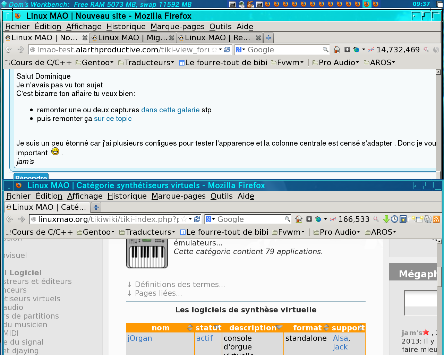Open the home page in the Catégorie synthétiseurs window

[299, 219]
